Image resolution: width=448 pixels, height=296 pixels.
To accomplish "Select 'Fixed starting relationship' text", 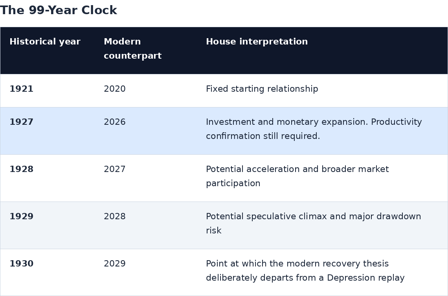I will (262, 89).
